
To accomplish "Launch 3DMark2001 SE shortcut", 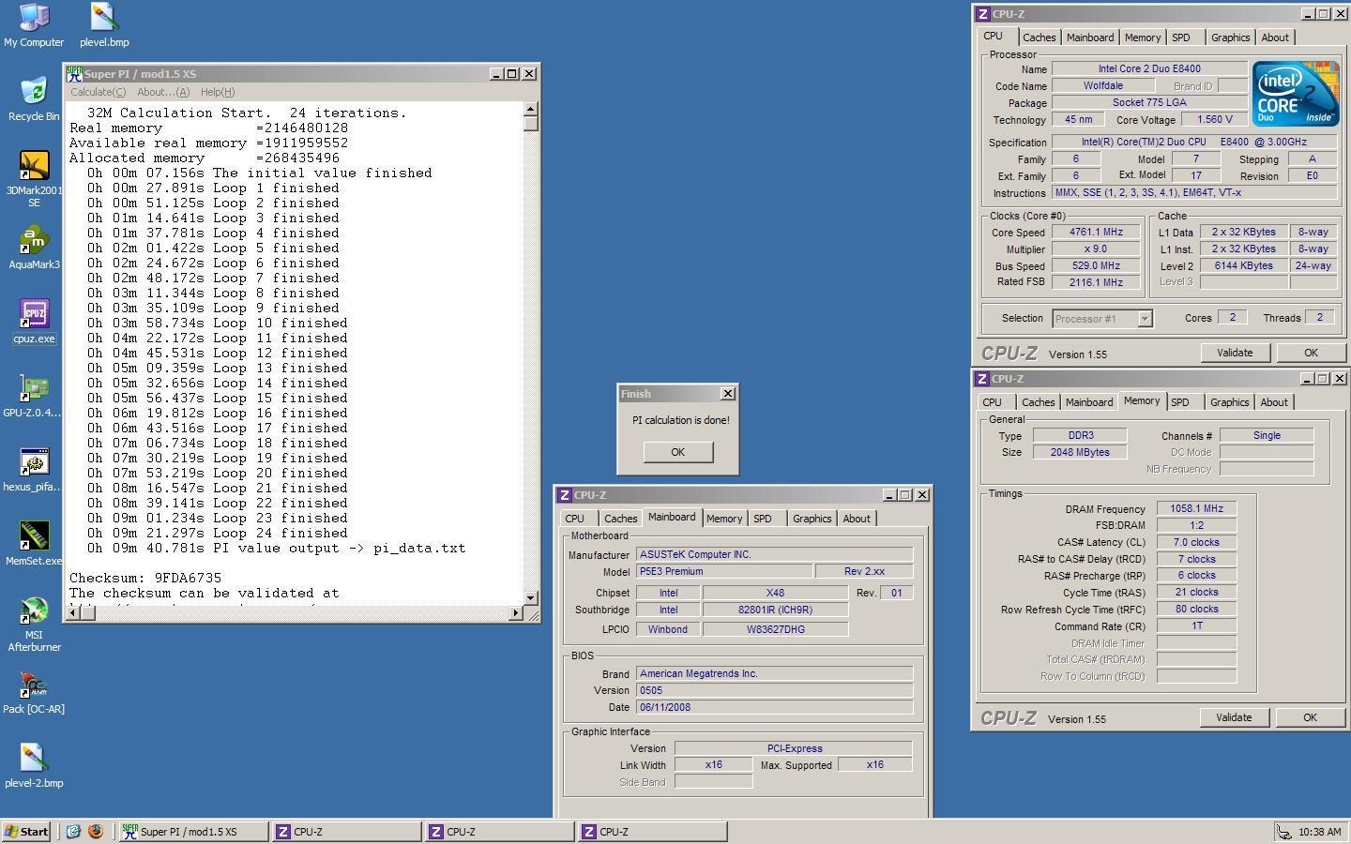I will 34,179.
